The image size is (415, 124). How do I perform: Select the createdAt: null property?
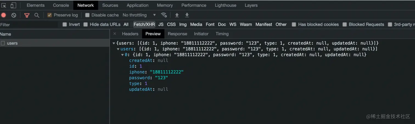click(x=148, y=60)
